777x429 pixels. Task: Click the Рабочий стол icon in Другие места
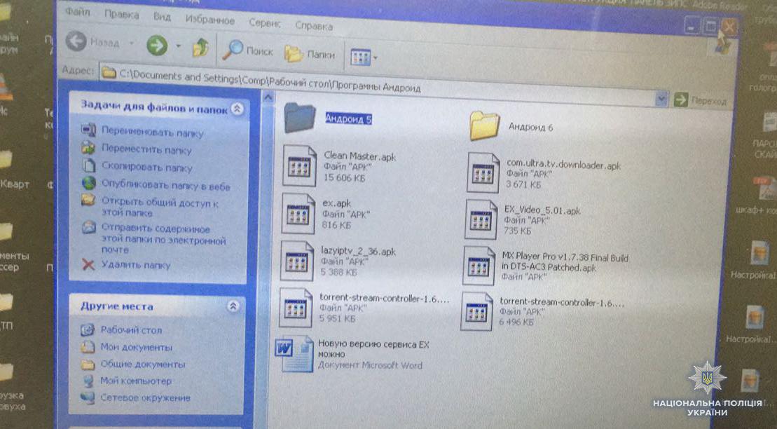point(88,329)
